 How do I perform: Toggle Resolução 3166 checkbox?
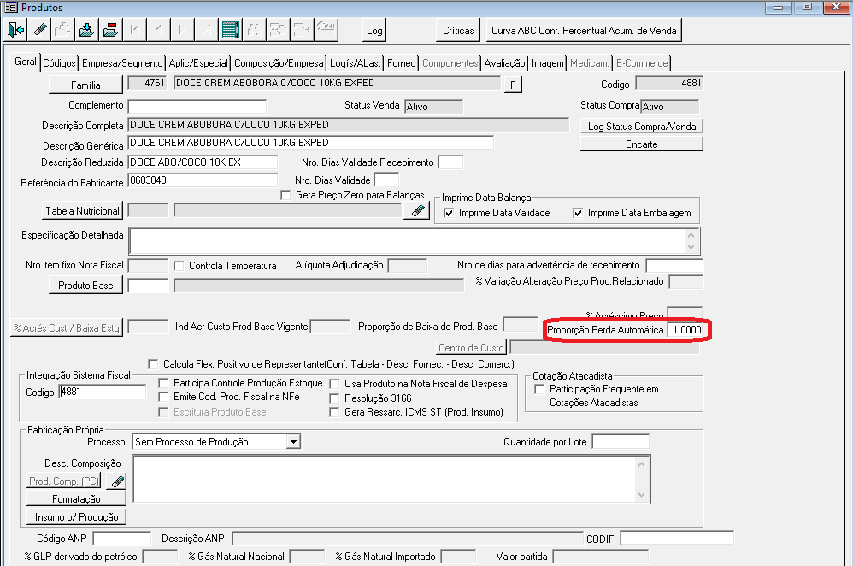[334, 398]
